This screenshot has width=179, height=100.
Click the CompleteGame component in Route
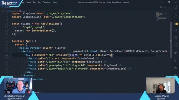coord(116,69)
